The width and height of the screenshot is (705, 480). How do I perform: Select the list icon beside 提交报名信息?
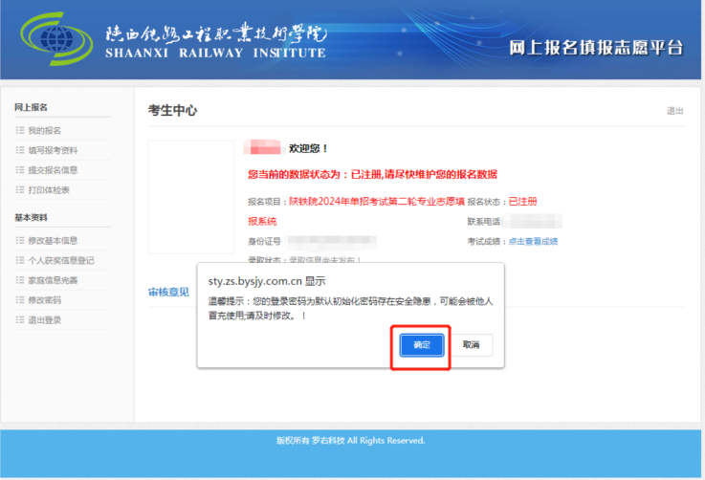19,170
